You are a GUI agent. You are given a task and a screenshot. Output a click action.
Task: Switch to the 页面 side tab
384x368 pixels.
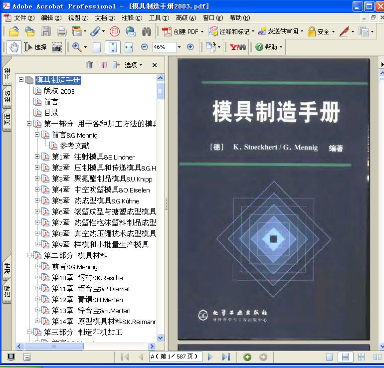tap(7, 119)
